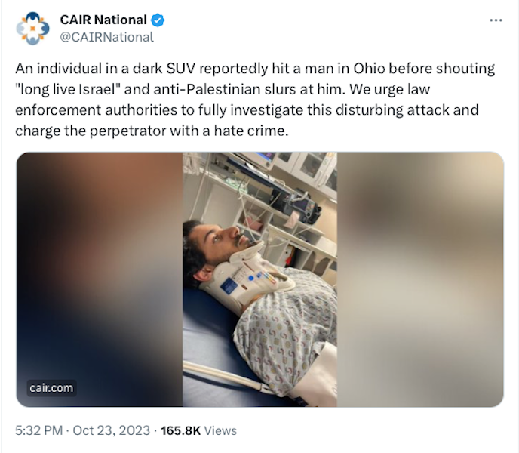Image resolution: width=519 pixels, height=453 pixels.
Task: Open the three-dot more options menu
Action: point(496,20)
